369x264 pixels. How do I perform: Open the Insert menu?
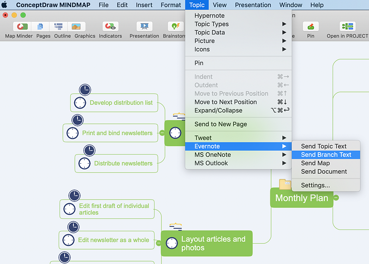(144, 5)
